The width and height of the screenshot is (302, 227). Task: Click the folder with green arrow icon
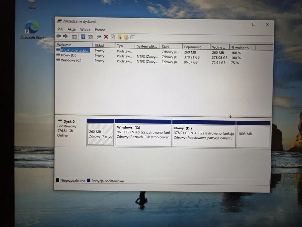pyautogui.click(x=120, y=37)
